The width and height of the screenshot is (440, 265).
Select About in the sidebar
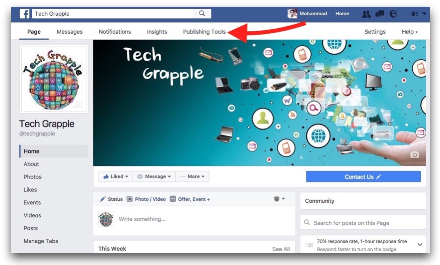[x=31, y=164]
